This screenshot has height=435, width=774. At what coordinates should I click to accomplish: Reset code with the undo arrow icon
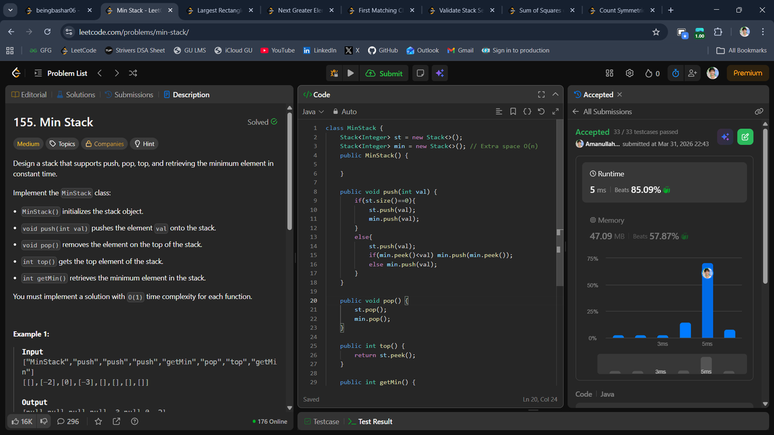(541, 112)
